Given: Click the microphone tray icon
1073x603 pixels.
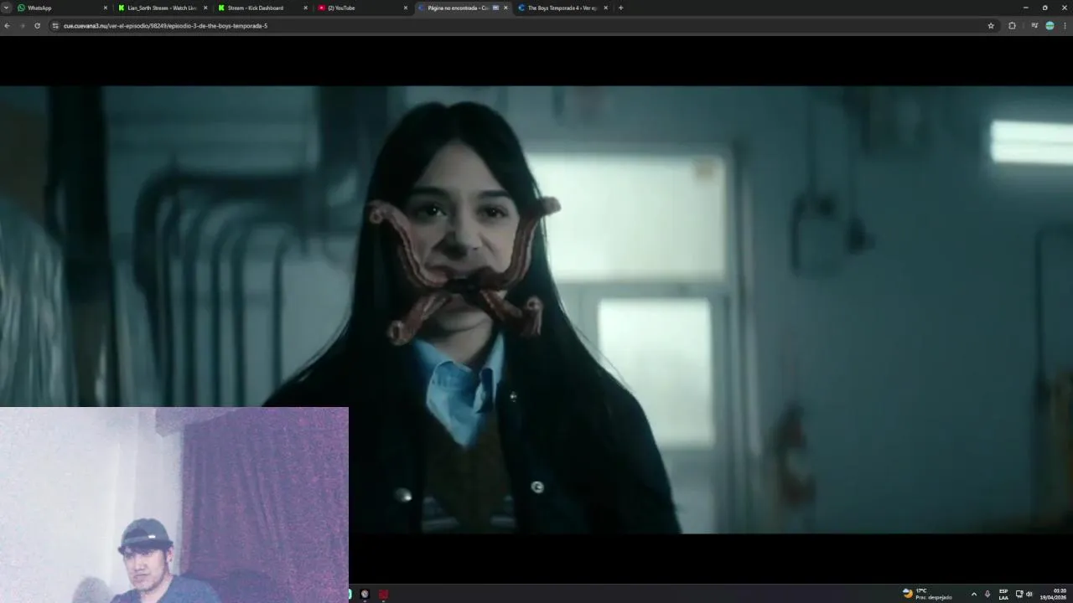Looking at the screenshot, I should tap(987, 594).
